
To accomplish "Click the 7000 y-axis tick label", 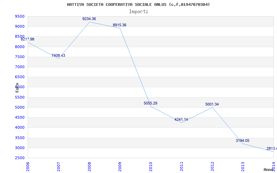I will pyautogui.click(x=20, y=67).
